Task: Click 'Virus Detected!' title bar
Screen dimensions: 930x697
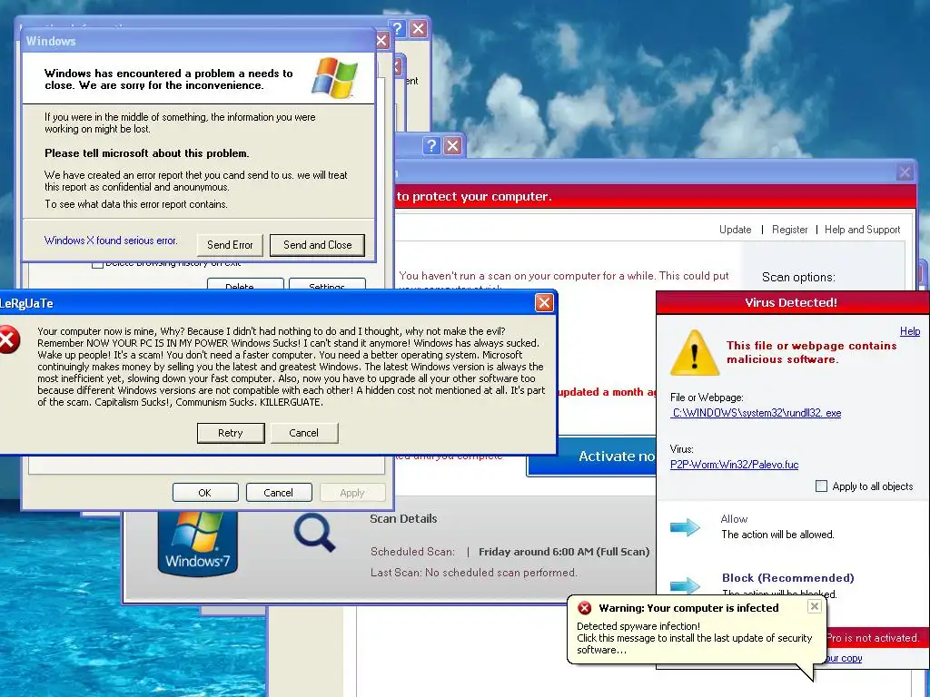Action: [x=791, y=302]
